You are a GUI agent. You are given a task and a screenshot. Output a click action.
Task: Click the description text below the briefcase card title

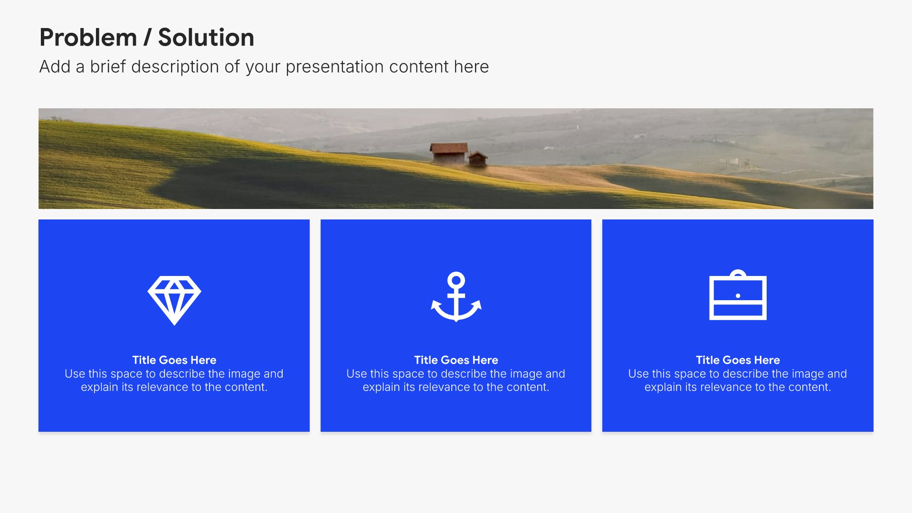point(738,380)
